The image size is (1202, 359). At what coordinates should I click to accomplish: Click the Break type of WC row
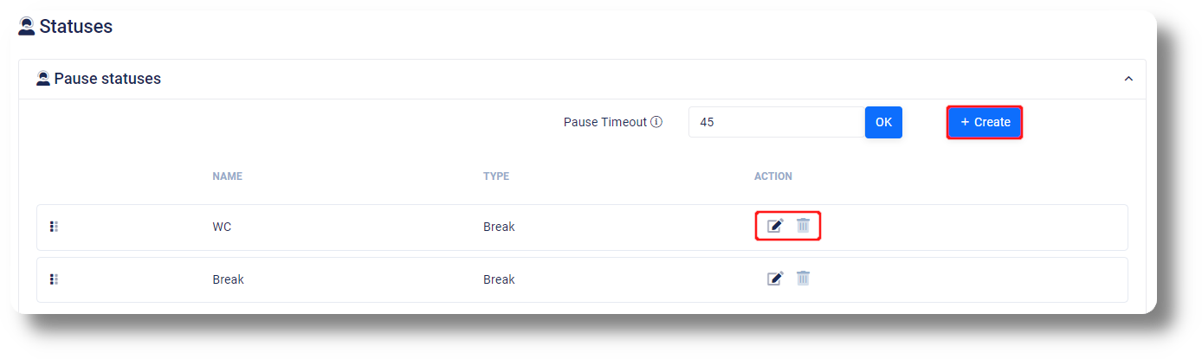499,228
